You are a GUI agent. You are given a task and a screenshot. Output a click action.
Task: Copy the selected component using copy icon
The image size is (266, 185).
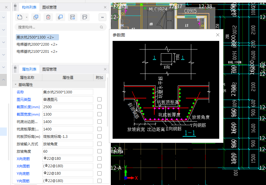pos(36,17)
